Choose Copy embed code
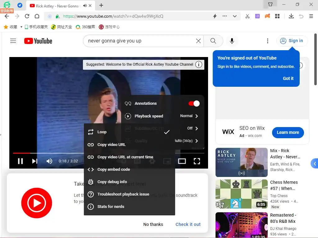318x238 pixels. (x=129, y=170)
